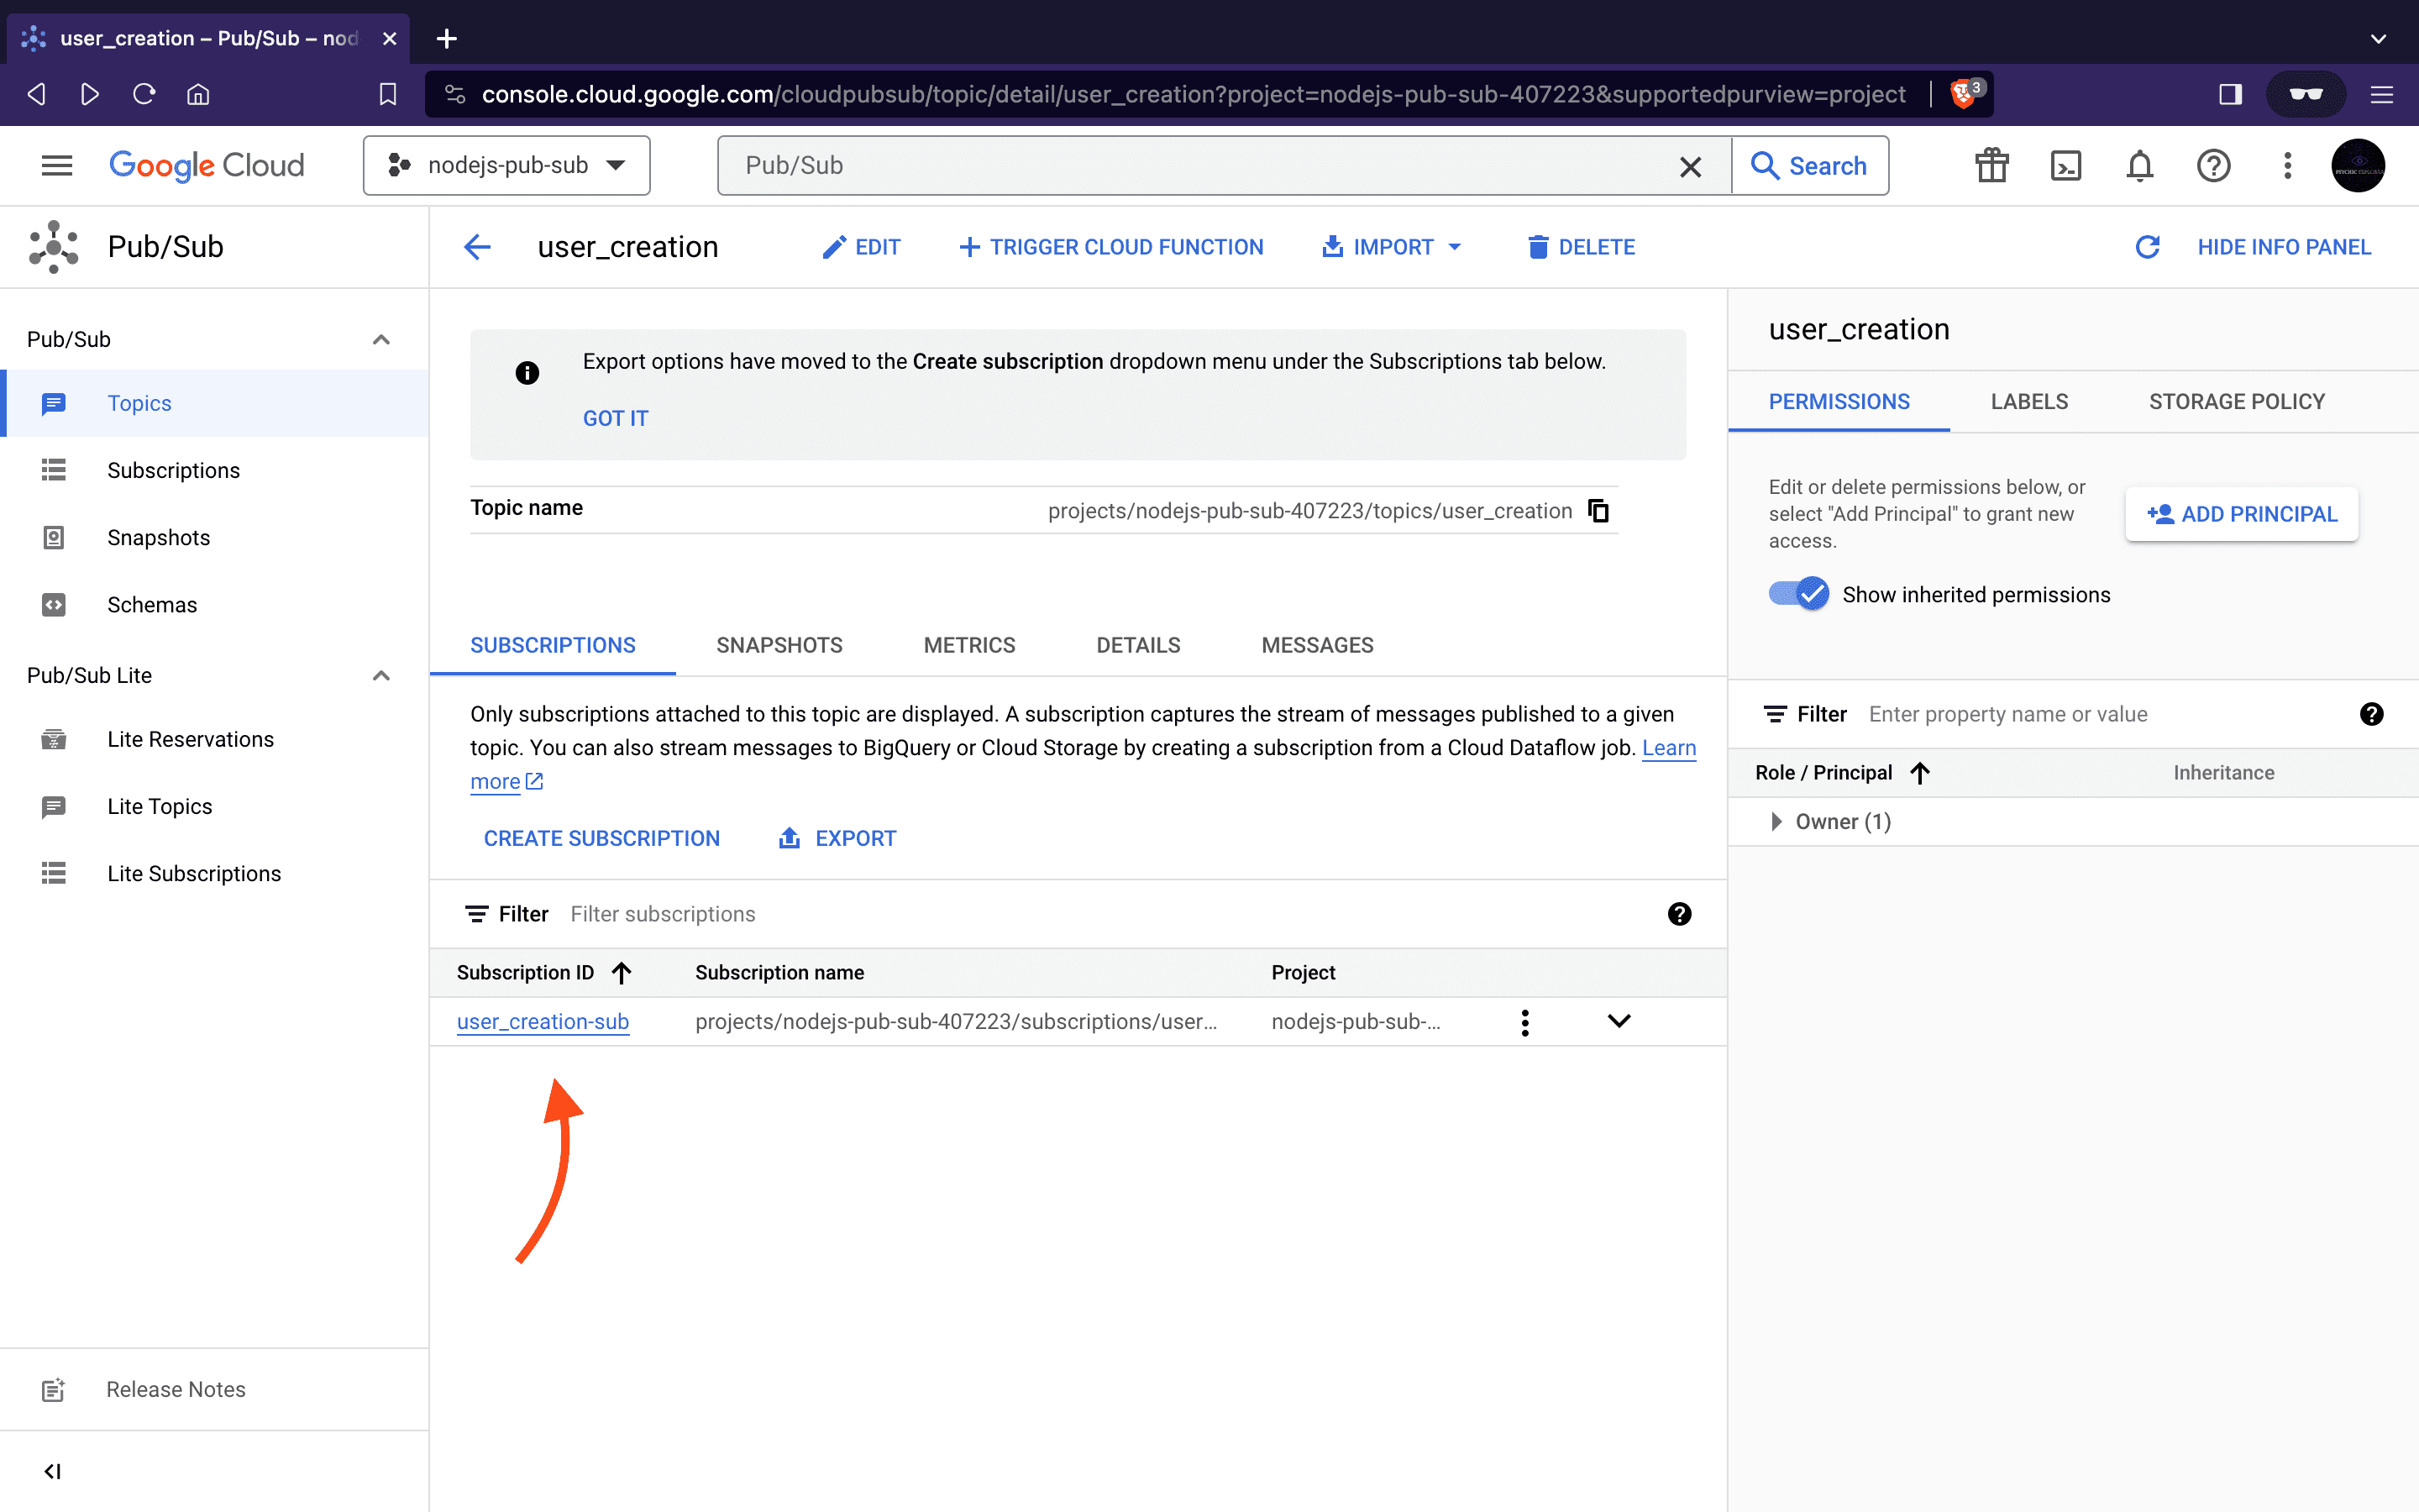Image resolution: width=2419 pixels, height=1512 pixels.
Task: Click the GOT IT info banner link
Action: pos(615,418)
